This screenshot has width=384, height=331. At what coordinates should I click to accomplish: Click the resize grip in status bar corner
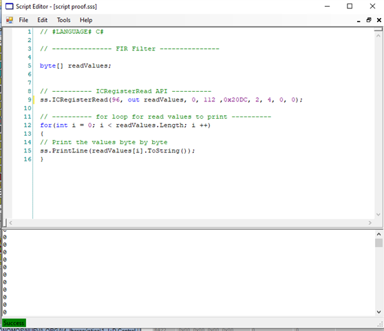pos(381,324)
